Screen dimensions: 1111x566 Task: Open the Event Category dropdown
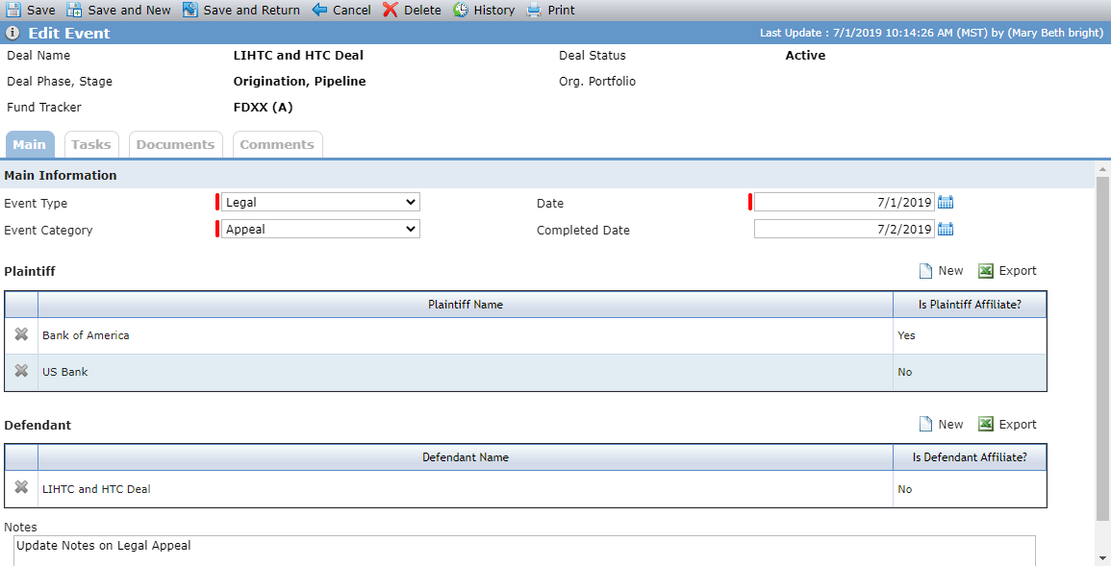point(321,230)
